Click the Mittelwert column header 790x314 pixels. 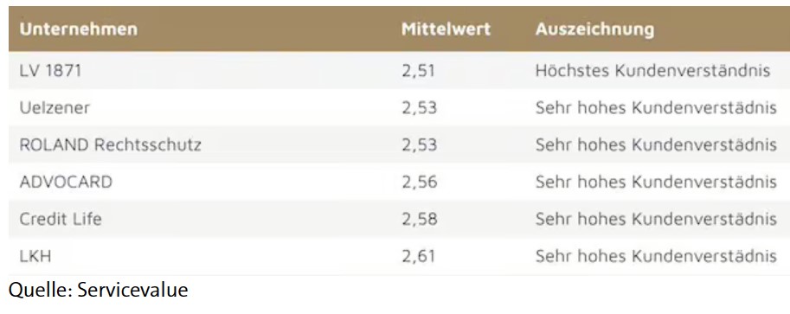coord(446,29)
